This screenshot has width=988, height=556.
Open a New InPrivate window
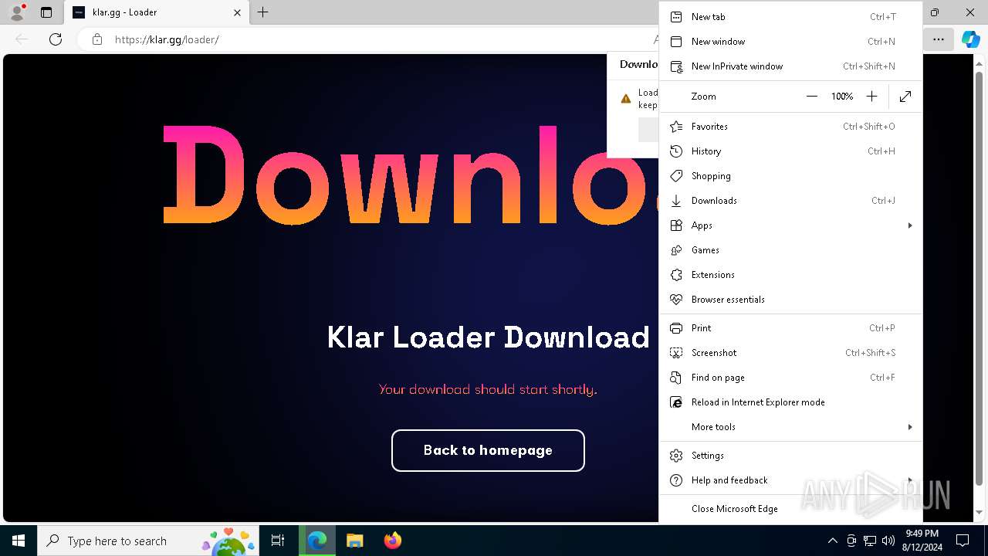[x=791, y=66]
